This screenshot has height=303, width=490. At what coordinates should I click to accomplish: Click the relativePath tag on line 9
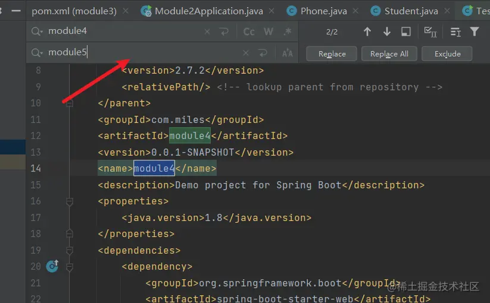[166, 87]
